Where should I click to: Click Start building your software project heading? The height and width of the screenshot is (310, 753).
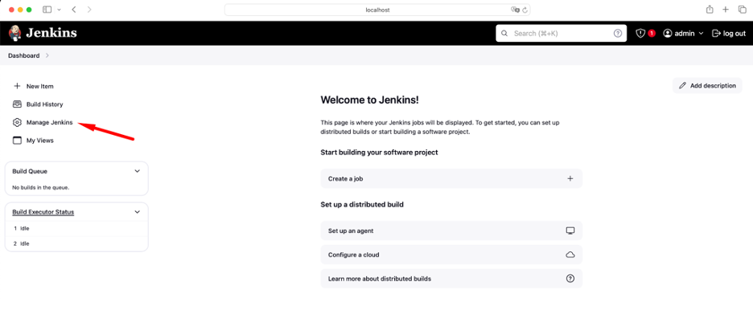click(x=380, y=153)
